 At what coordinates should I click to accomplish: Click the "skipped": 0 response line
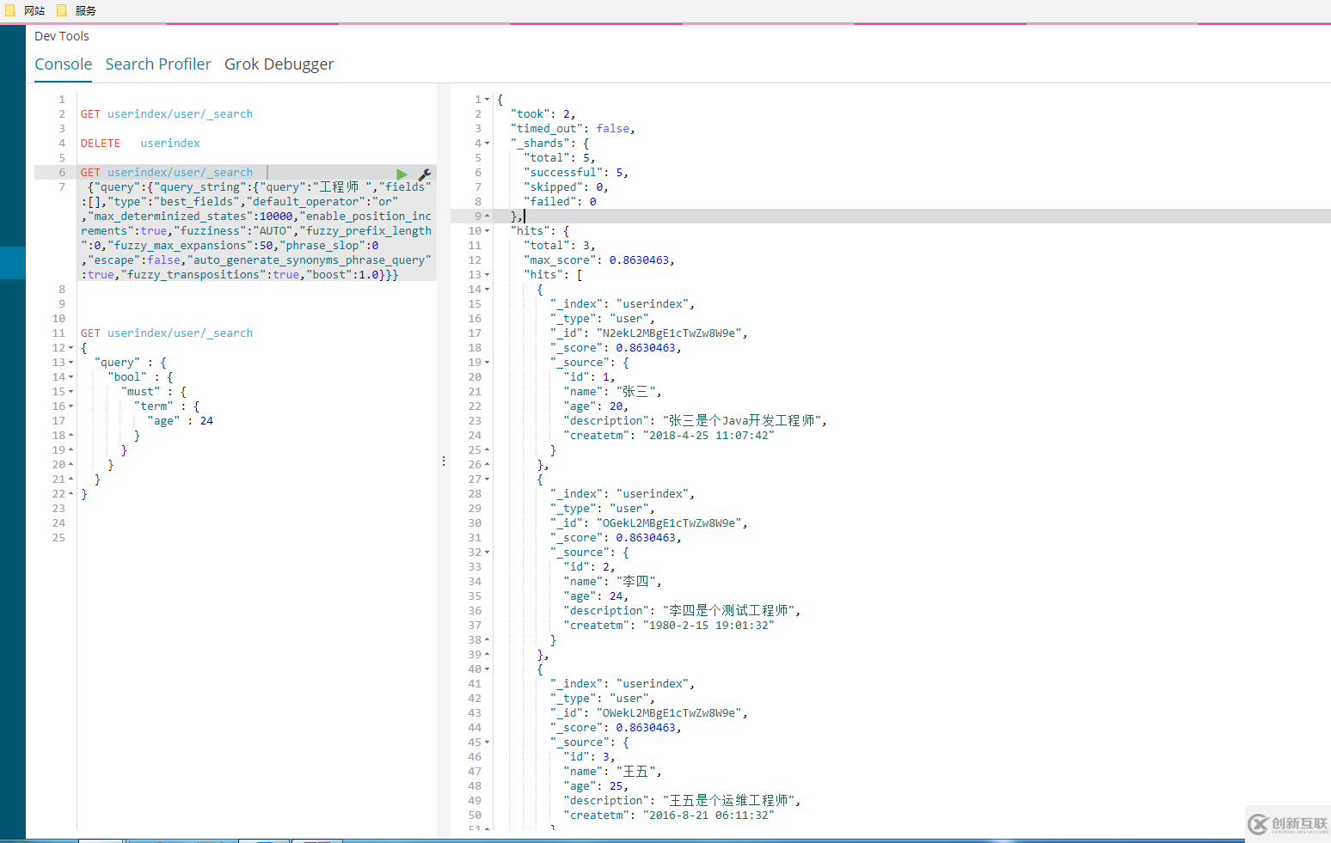click(566, 187)
